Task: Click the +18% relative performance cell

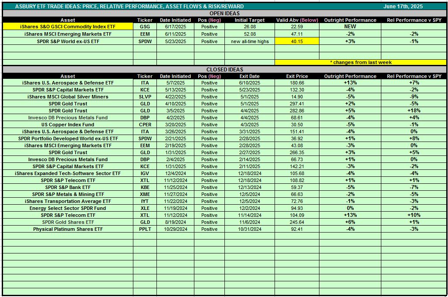Action: [x=413, y=111]
